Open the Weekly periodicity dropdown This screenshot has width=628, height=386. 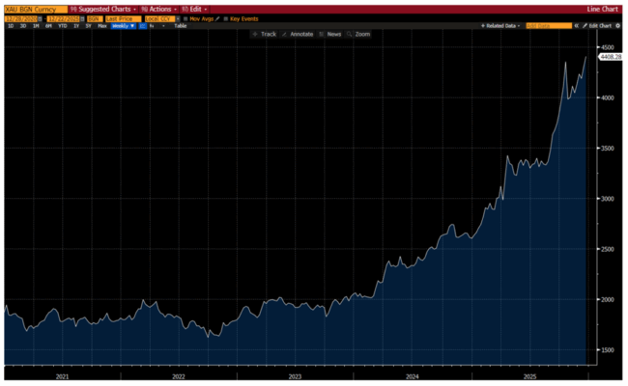click(x=118, y=26)
